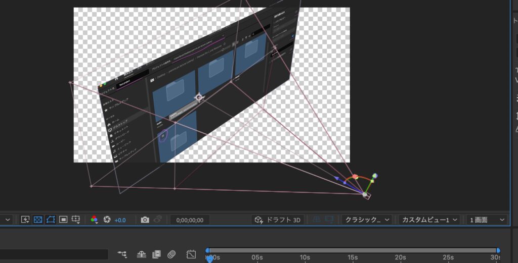Toggle mask and shape path visibility
Screen dimensions: 518x263
pos(51,220)
